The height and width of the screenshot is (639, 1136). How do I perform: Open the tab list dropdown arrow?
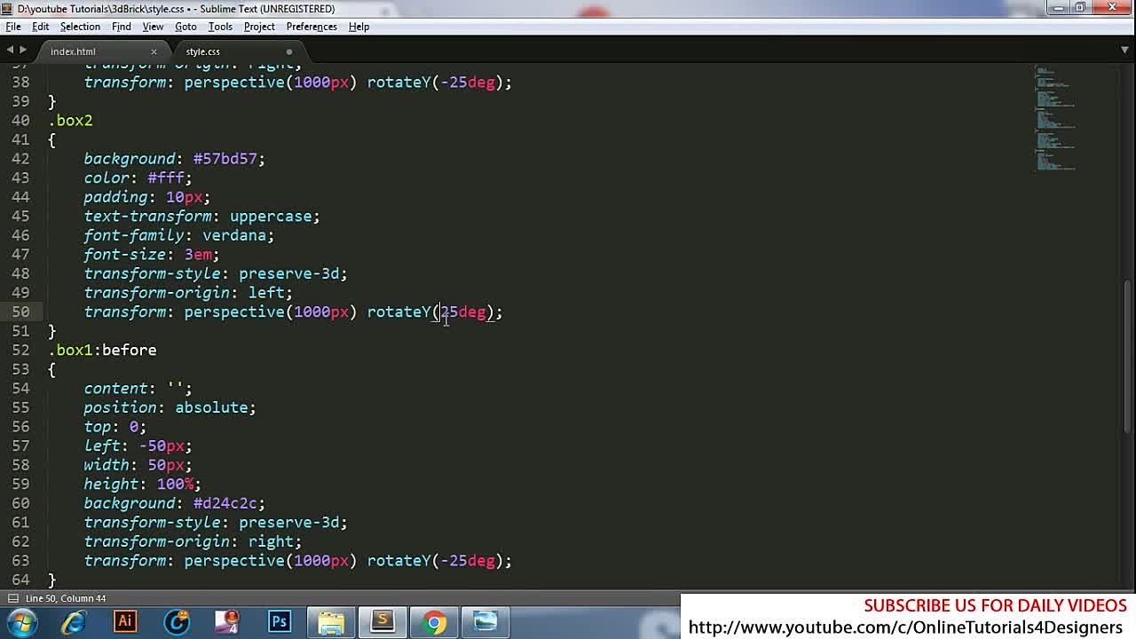(x=1124, y=51)
